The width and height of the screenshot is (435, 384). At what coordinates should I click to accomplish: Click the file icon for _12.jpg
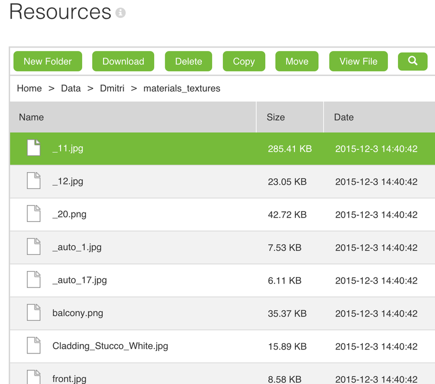(34, 180)
